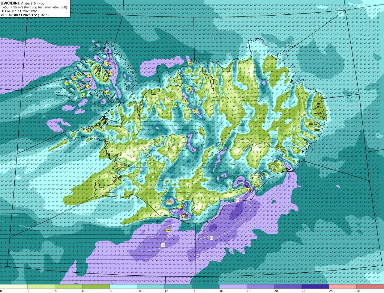Click the 4–6 m/s green legend swatch

click(68, 286)
